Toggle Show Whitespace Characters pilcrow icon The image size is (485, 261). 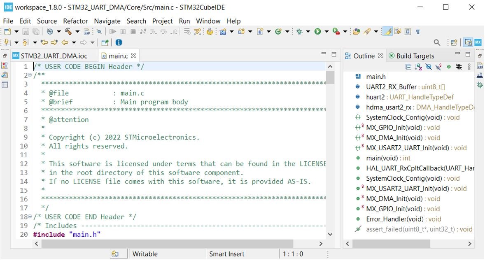[x=418, y=32]
